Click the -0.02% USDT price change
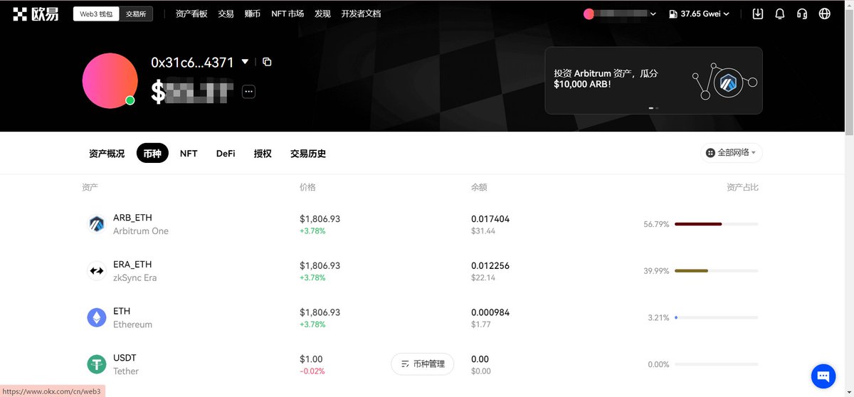Screen dimensions: 854x397 [311, 371]
